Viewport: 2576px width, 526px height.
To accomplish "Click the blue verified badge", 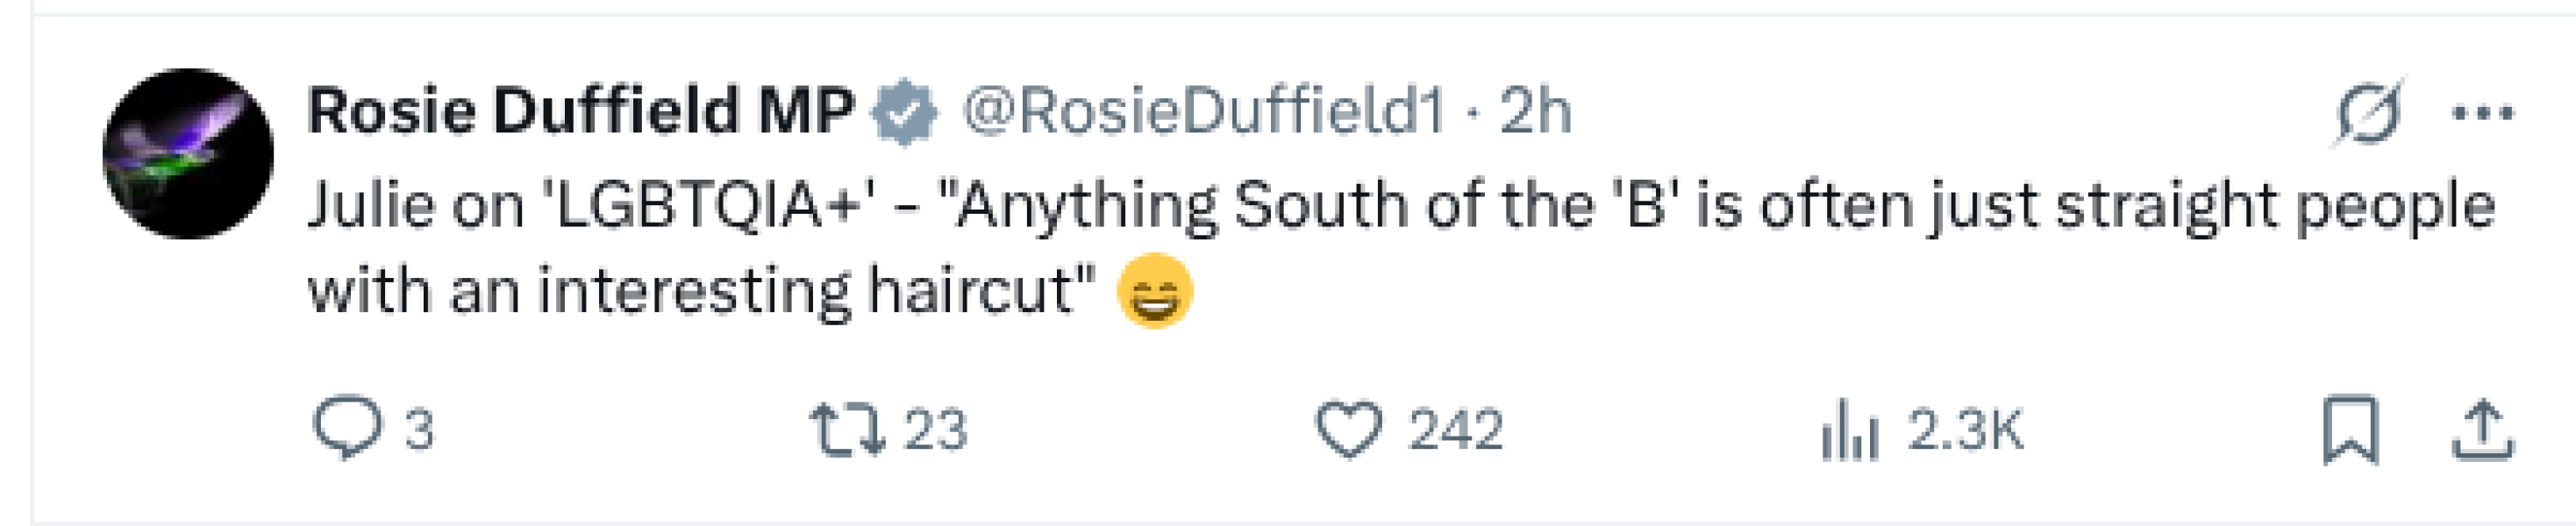I will click(905, 112).
